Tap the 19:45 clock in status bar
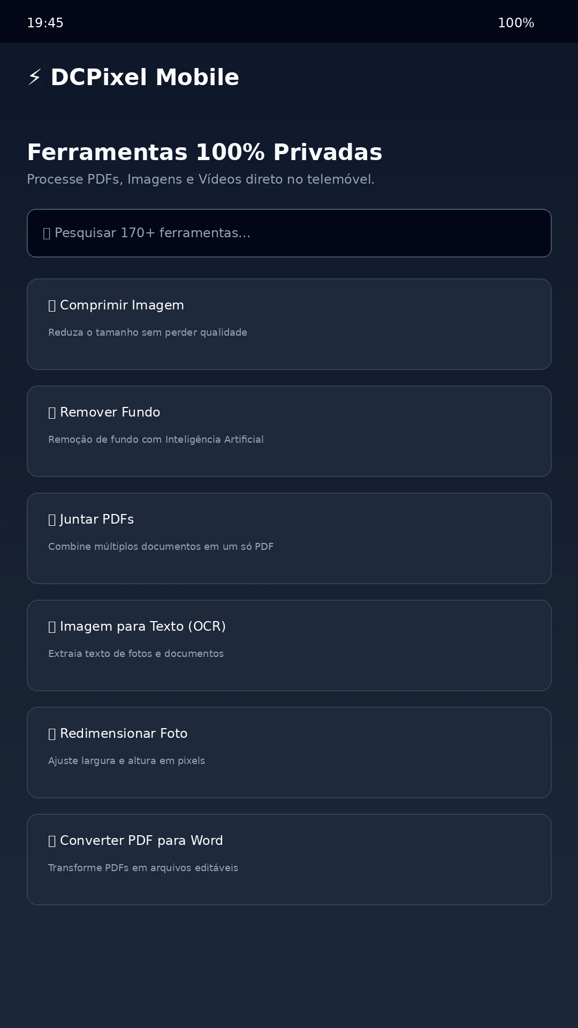This screenshot has width=578, height=1028. (x=45, y=23)
